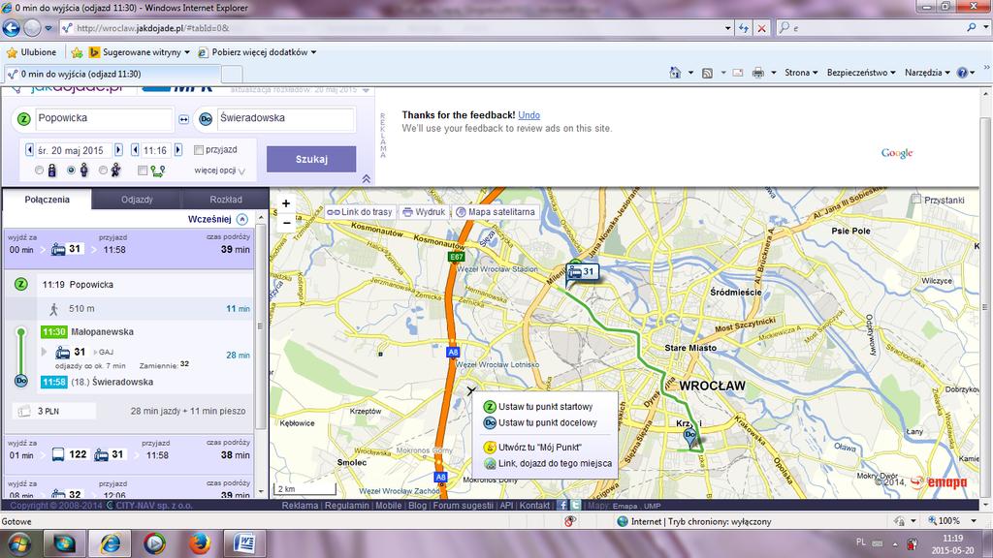This screenshot has height=558, width=993.
Task: Stop loading with red X icon
Action: pos(761,28)
